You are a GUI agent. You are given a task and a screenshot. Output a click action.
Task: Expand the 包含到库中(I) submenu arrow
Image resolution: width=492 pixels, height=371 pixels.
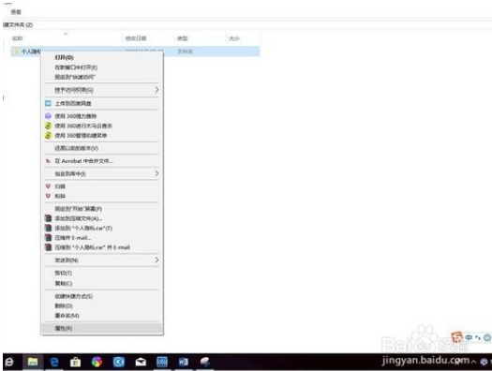click(157, 173)
